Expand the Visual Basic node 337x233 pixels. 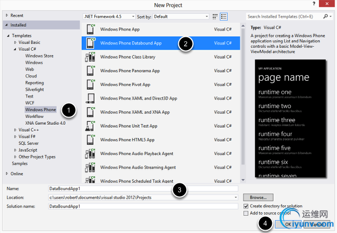pos(15,42)
